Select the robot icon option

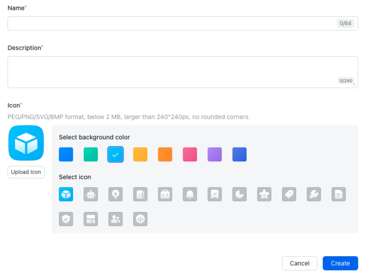pos(91,194)
